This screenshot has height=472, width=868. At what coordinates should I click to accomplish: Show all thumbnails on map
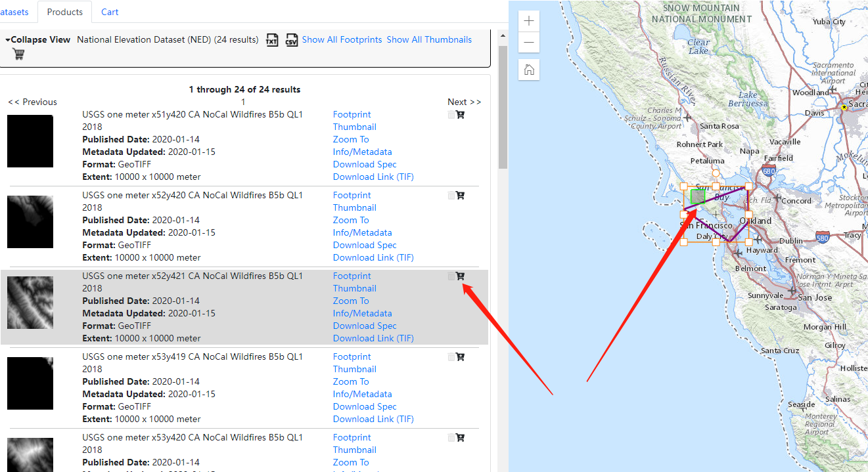[429, 39]
